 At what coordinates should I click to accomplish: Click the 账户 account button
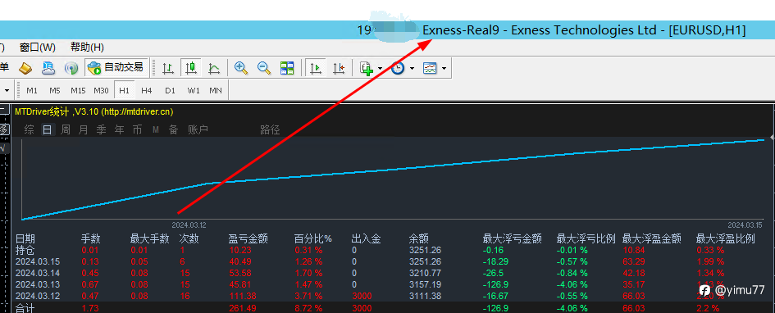(198, 129)
